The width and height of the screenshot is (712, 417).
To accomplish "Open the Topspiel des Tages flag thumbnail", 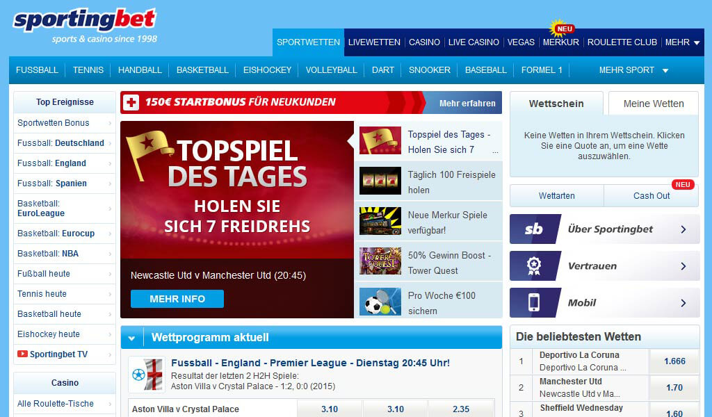I will [380, 140].
